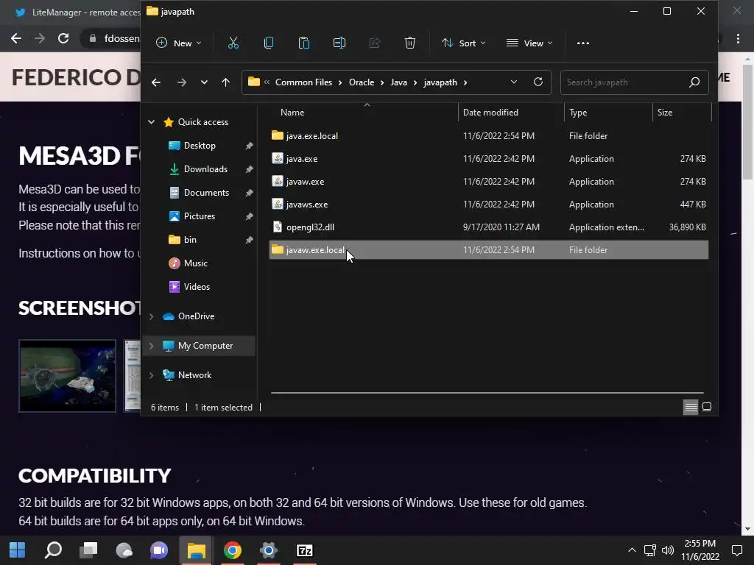Open Windows Start menu
Image resolution: width=754 pixels, height=565 pixels.
pyautogui.click(x=18, y=550)
